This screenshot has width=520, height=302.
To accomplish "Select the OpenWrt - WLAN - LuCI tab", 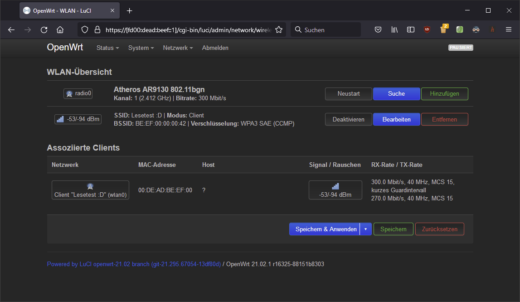I will pyautogui.click(x=69, y=10).
